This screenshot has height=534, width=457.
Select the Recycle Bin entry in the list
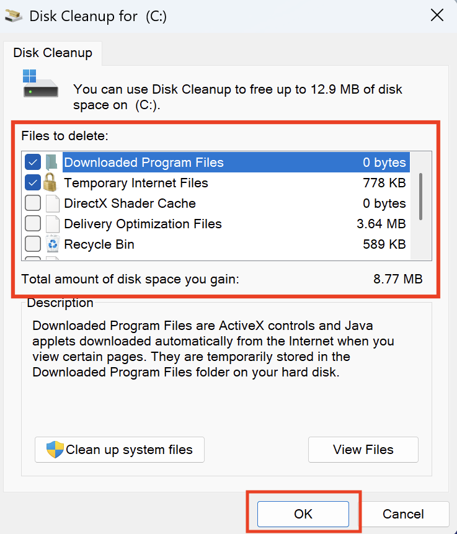pos(99,244)
